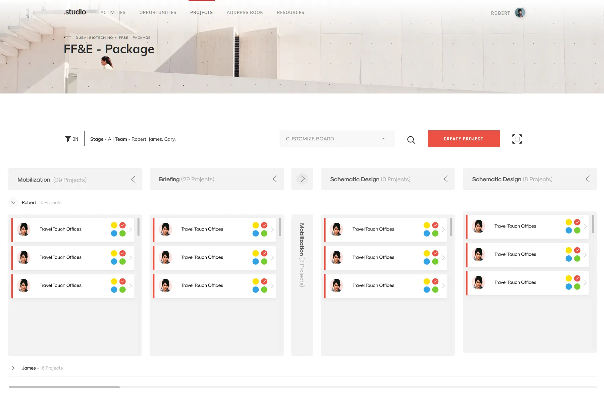Viewport: 604px width, 393px height.
Task: Click the search magnifier icon
Action: (411, 140)
